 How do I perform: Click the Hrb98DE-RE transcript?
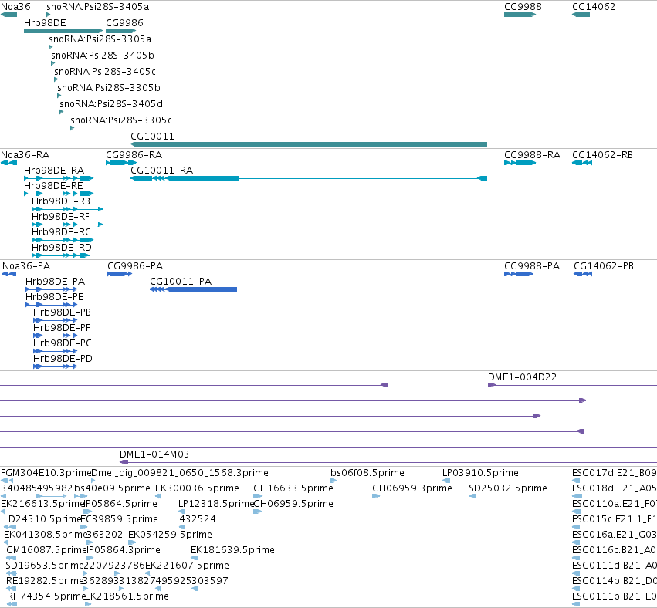click(x=59, y=194)
